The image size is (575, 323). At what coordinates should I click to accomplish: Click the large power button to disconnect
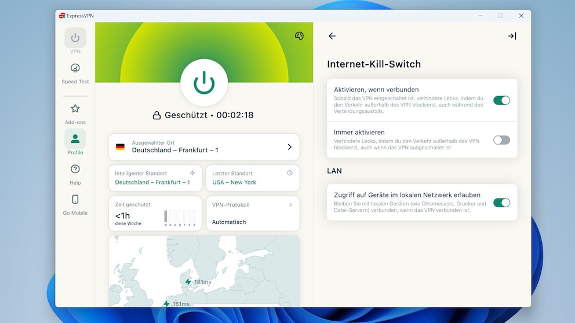204,82
